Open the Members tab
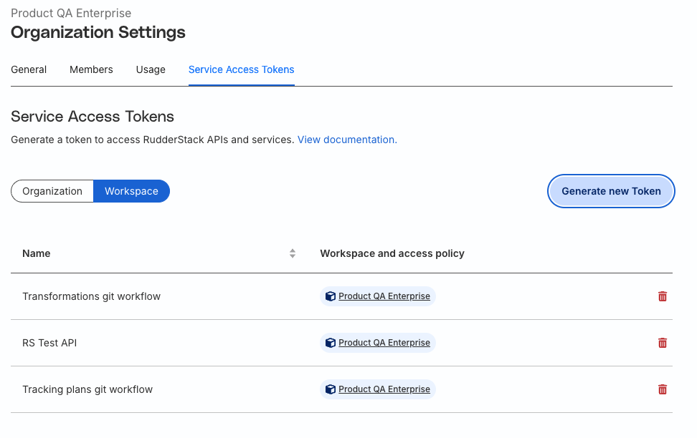 [91, 69]
